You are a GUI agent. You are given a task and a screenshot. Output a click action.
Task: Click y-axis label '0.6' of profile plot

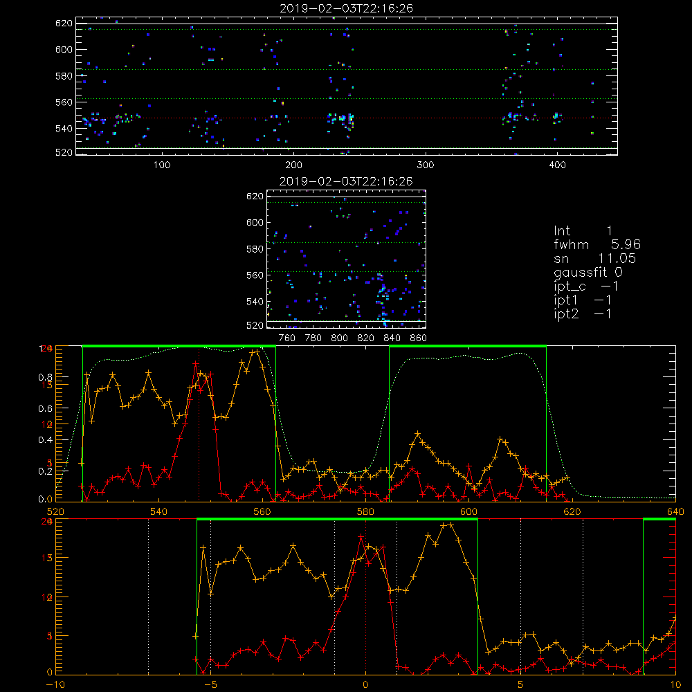pyautogui.click(x=46, y=409)
